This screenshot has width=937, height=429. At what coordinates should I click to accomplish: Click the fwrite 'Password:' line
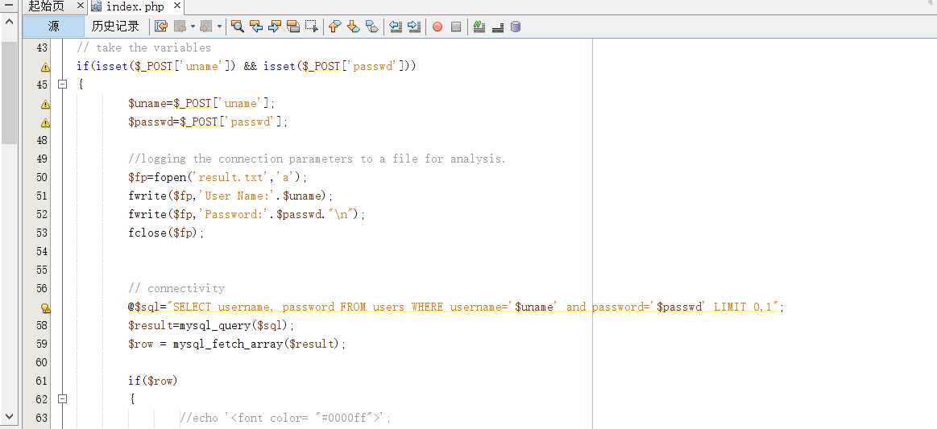click(247, 214)
